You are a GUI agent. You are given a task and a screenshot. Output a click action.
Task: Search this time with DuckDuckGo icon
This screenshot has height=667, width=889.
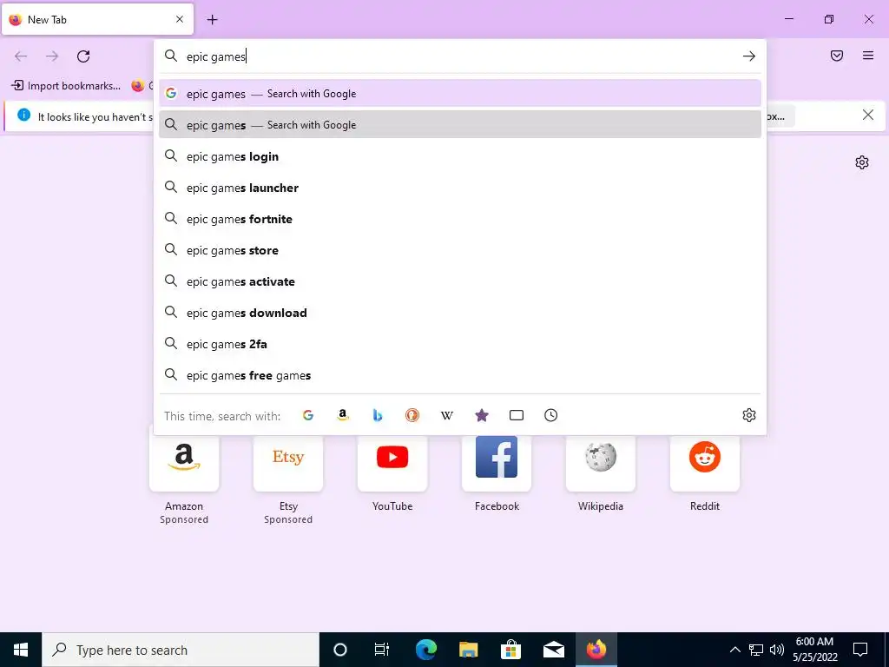pos(412,415)
